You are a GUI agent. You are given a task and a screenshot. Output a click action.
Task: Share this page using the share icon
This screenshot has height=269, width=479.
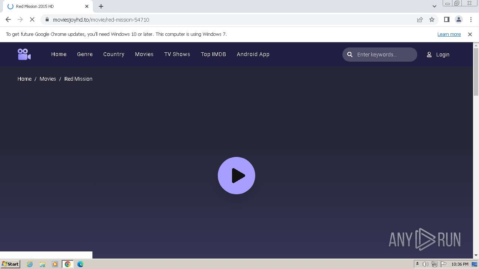pyautogui.click(x=420, y=19)
